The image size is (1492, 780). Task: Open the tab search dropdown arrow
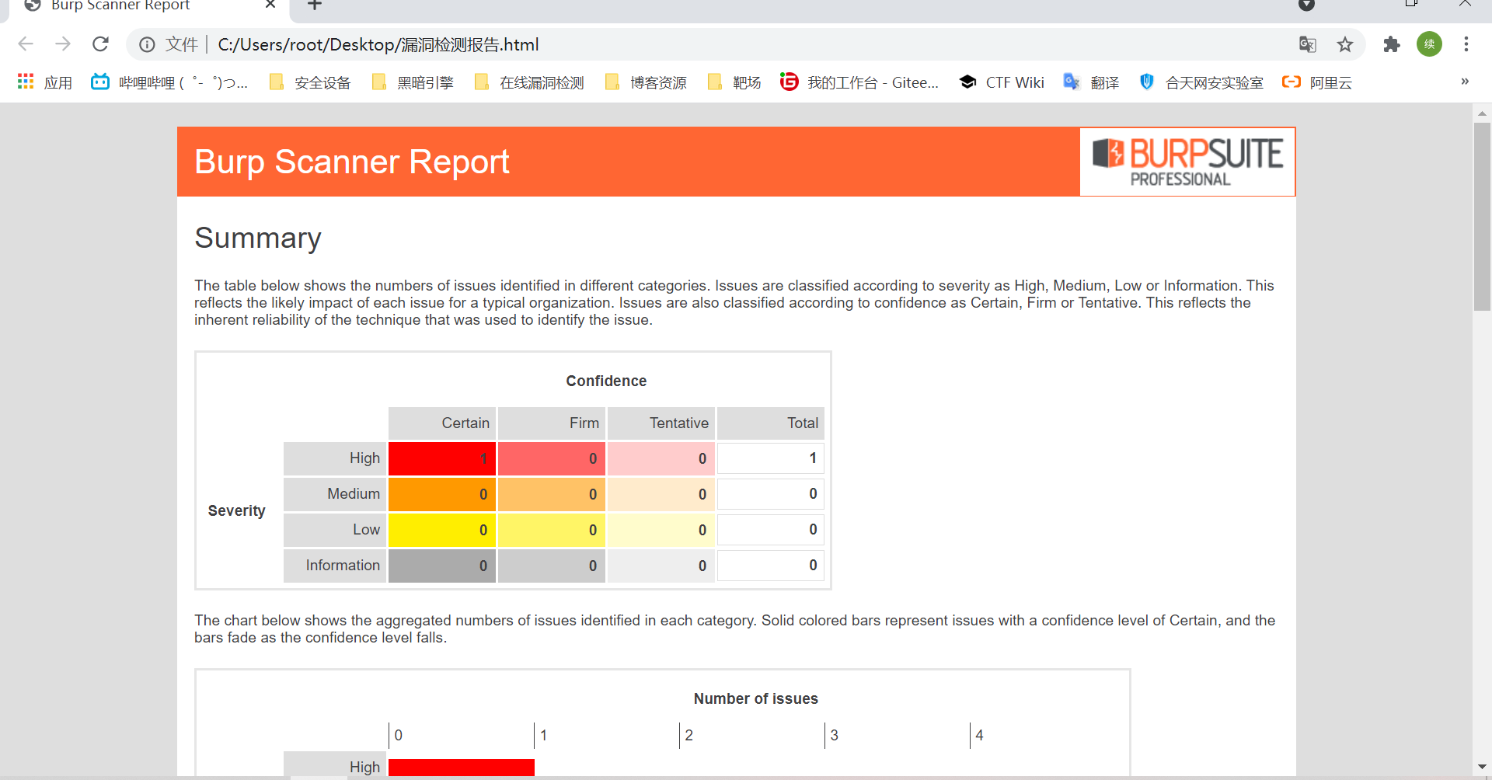[x=1307, y=5]
